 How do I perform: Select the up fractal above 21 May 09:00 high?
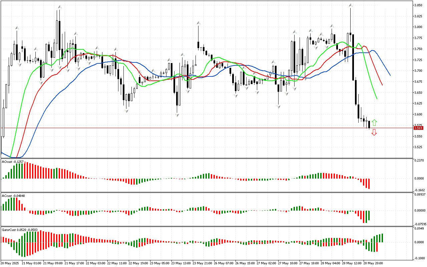tap(59, 7)
